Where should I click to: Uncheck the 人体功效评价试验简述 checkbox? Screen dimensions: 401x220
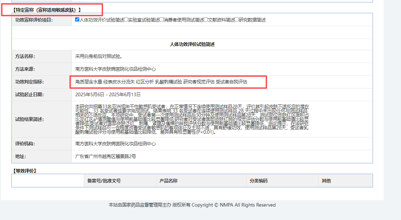77,20
